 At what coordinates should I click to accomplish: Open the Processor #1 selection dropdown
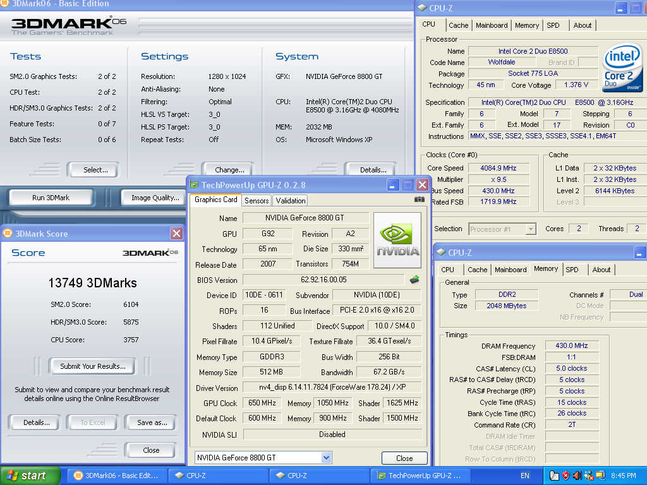tap(531, 229)
